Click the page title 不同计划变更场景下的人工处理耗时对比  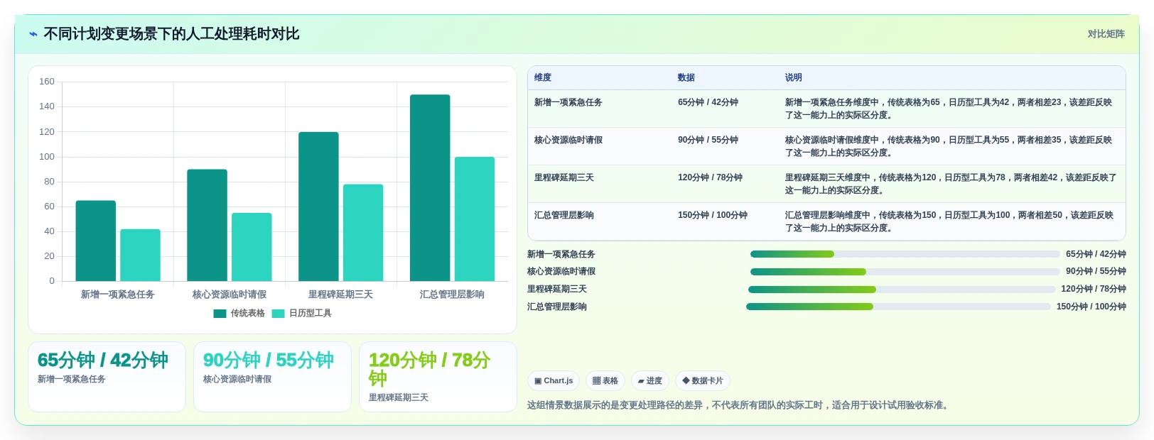[x=171, y=34]
